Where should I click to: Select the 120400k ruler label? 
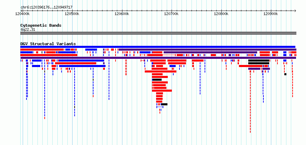[x=22, y=14]
